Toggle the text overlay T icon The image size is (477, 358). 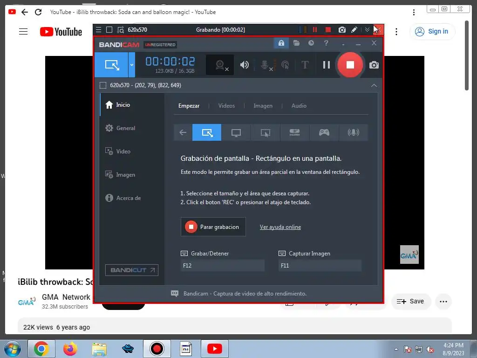point(305,65)
